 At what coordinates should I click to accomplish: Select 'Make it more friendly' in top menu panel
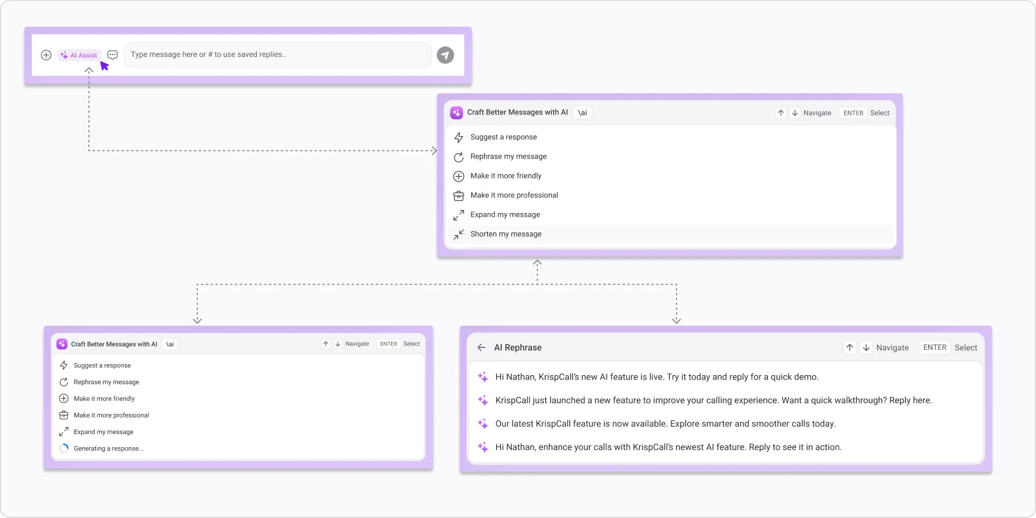670,176
